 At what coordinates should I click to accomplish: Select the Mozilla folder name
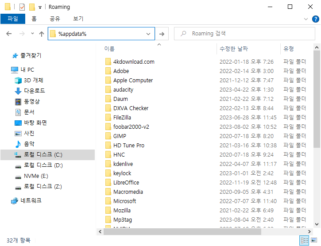click(122, 211)
